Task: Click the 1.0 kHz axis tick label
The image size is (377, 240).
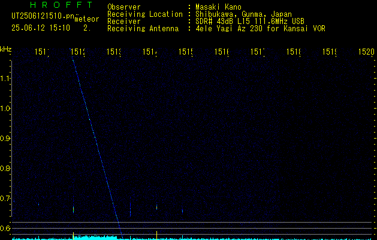Action: [5, 109]
